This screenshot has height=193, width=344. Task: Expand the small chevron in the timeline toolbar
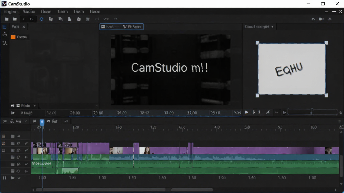(x=25, y=121)
